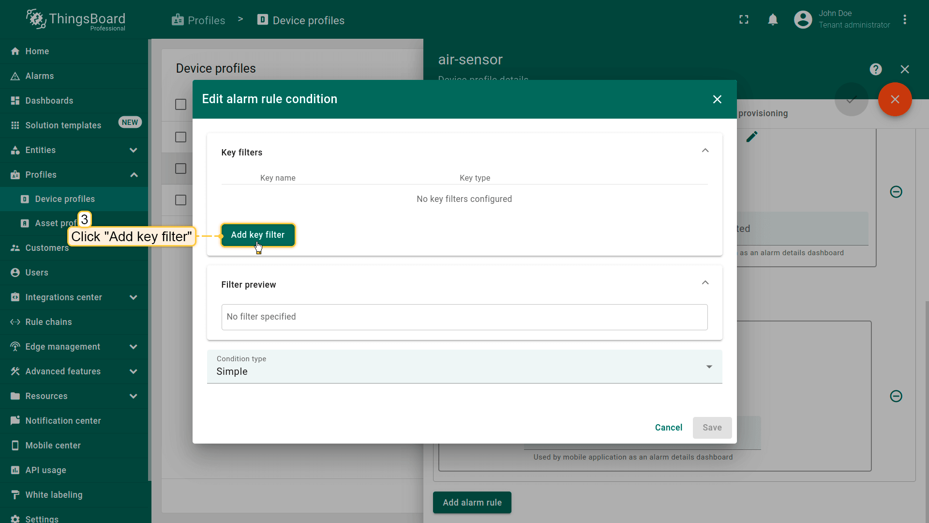Open the user menu three-dots icon
This screenshot has width=929, height=523.
tap(904, 20)
